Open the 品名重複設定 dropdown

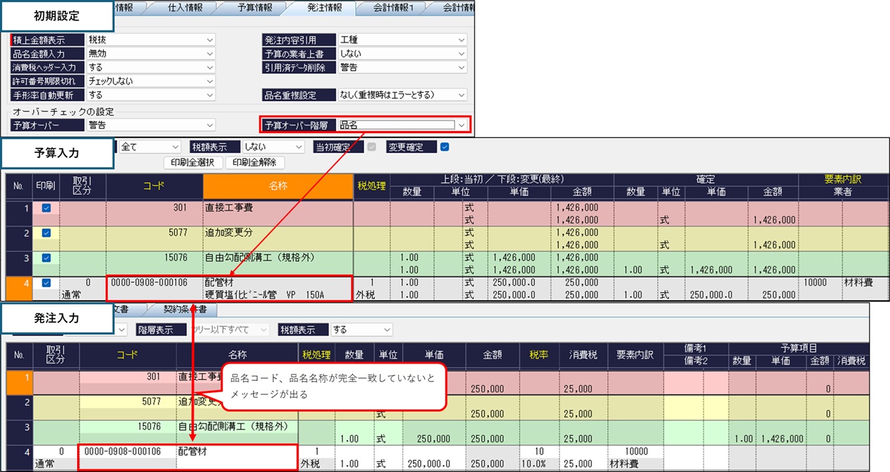(x=461, y=95)
